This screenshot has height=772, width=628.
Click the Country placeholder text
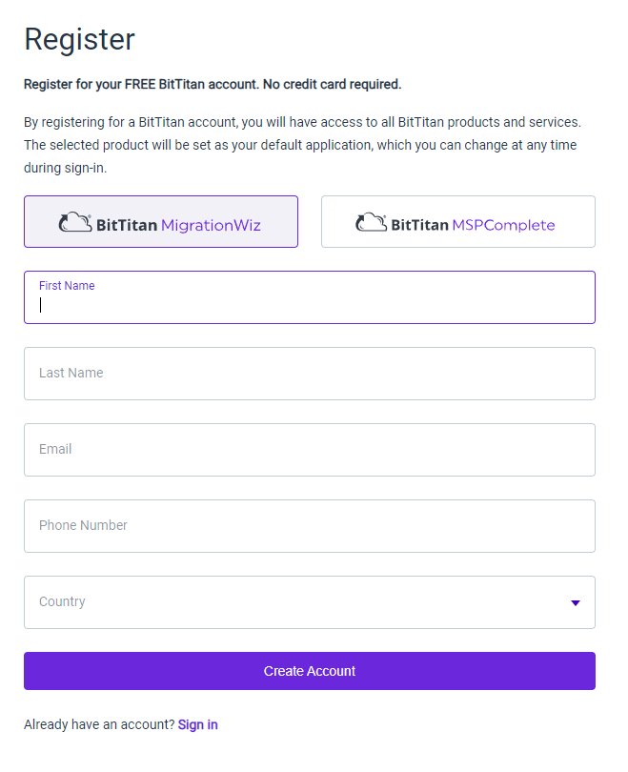pyautogui.click(x=62, y=602)
